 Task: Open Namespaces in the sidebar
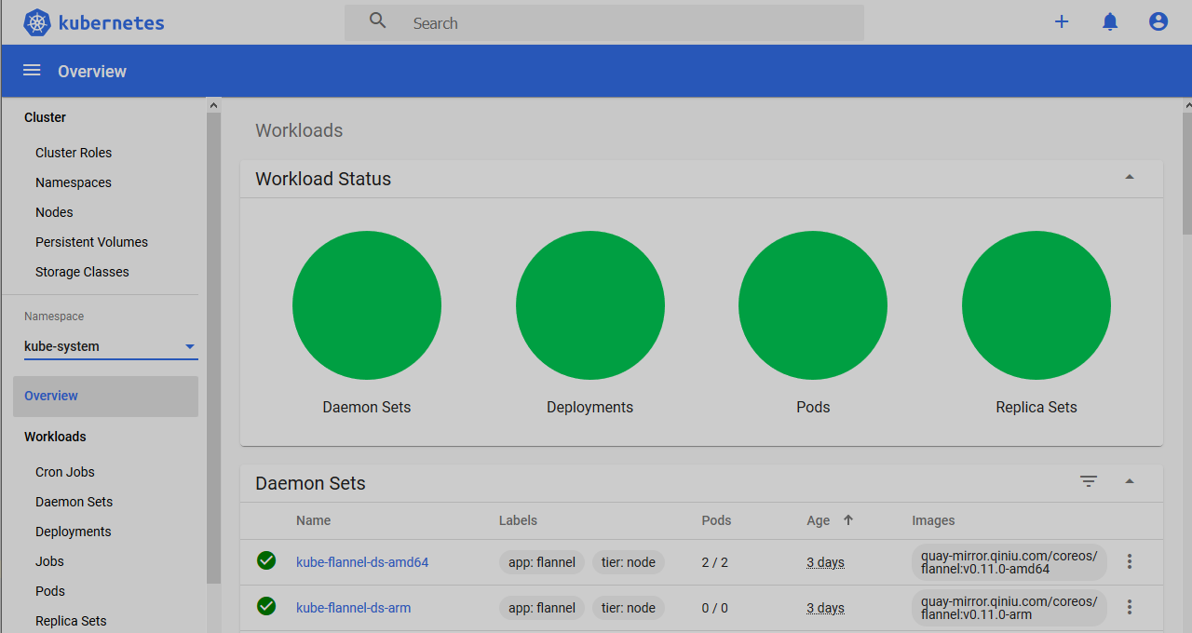pos(74,182)
